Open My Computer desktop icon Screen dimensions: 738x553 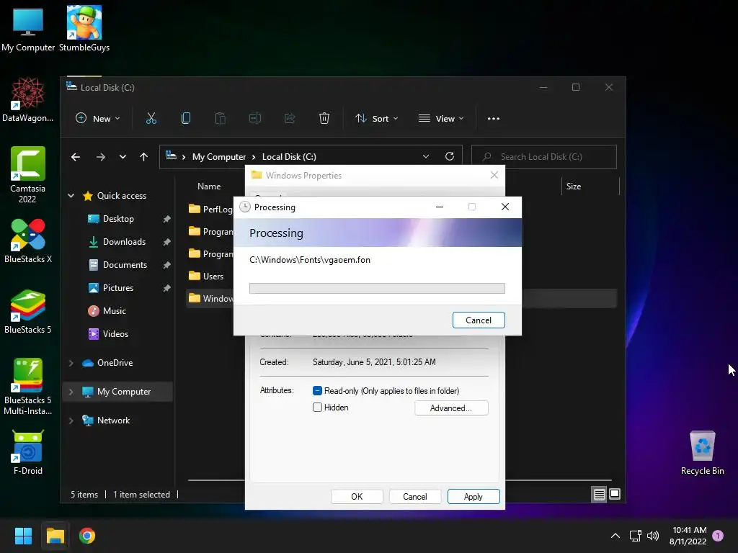(x=28, y=29)
